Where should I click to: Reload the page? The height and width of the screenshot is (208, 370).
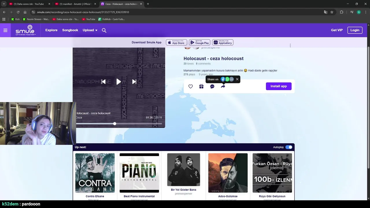(18, 12)
